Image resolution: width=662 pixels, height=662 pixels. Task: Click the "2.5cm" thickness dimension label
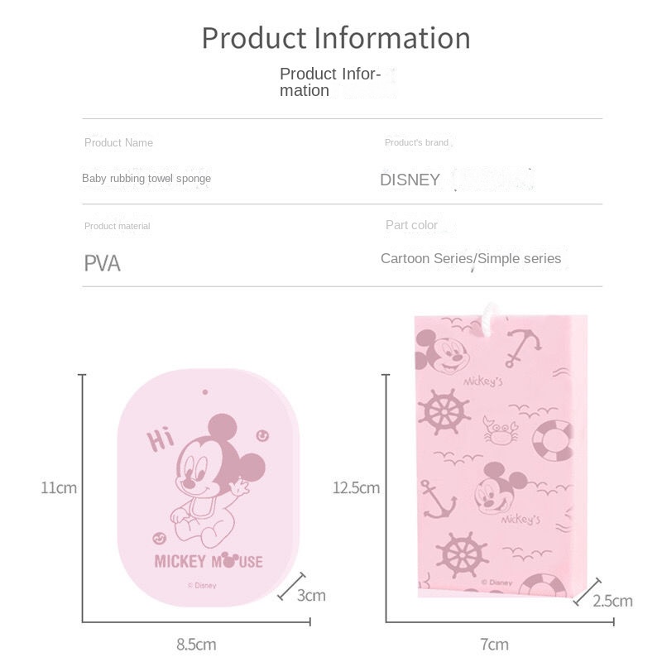tap(612, 601)
